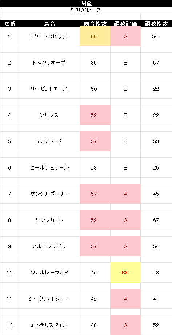Select horse name トムクリオーザ
Viewport: 172px width, 335px height.
tap(49, 63)
